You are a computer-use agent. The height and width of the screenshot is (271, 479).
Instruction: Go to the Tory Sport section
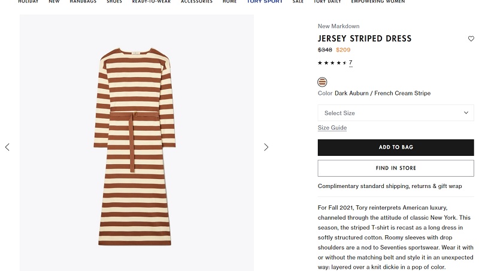pos(265,2)
